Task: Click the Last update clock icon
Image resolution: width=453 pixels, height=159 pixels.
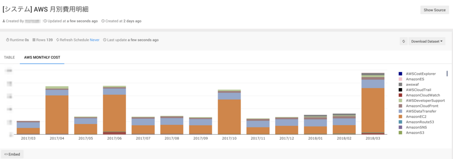Action: [104, 40]
